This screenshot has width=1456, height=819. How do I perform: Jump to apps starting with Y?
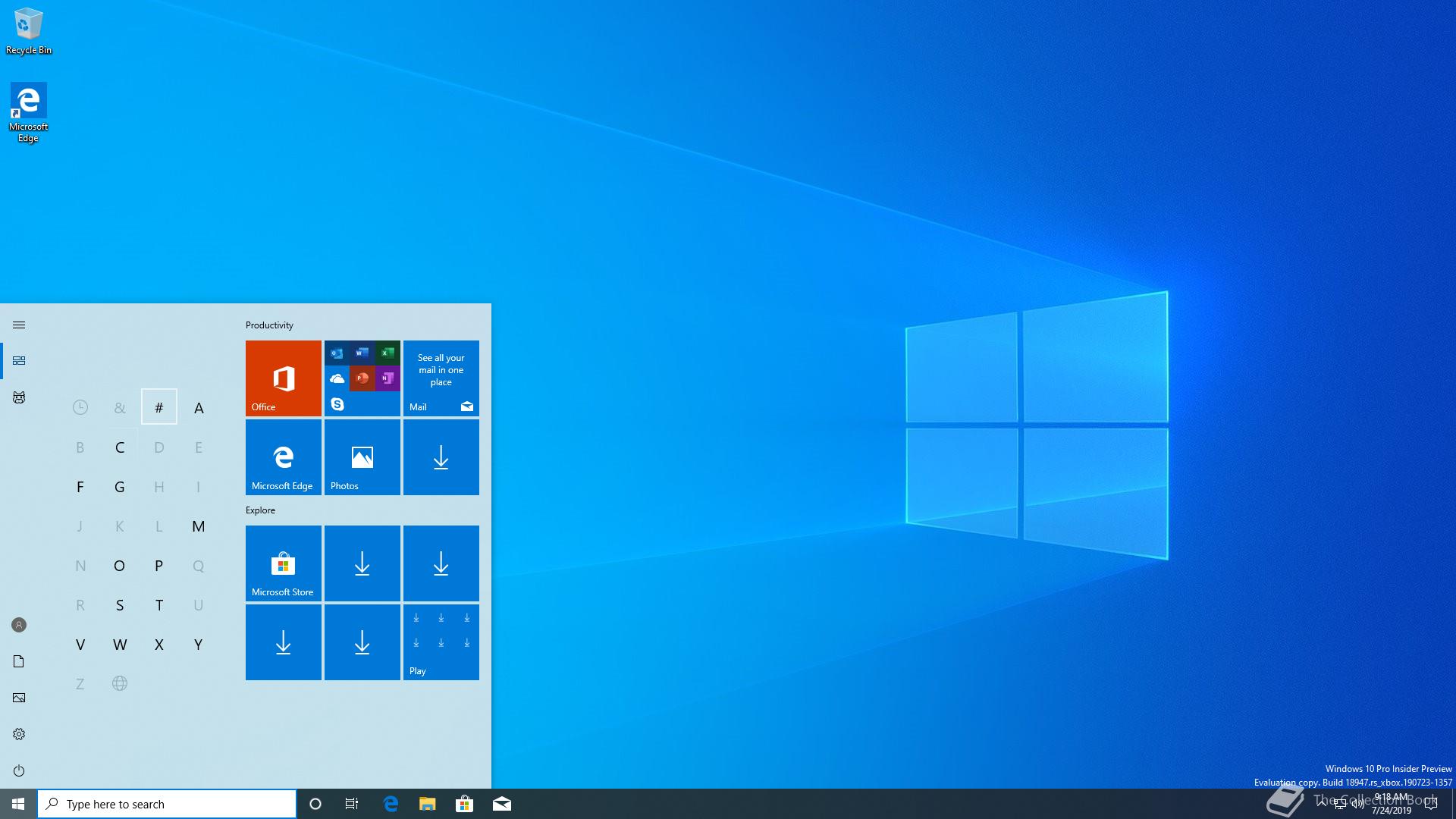pos(199,644)
